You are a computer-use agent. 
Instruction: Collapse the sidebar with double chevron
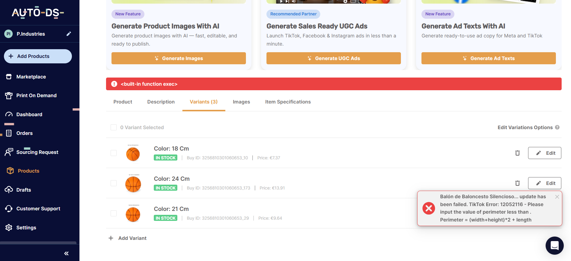pyautogui.click(x=66, y=253)
